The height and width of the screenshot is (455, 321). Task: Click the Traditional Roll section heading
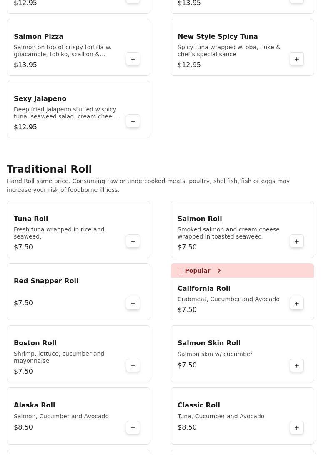pyautogui.click(x=49, y=169)
